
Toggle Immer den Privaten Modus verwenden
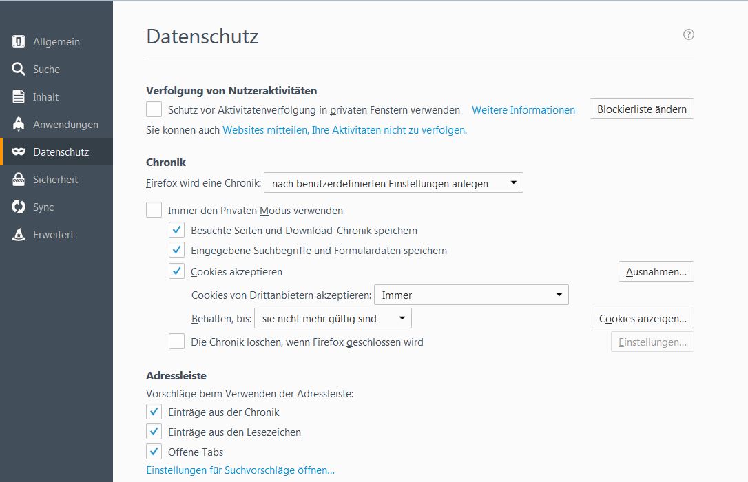[x=154, y=210]
